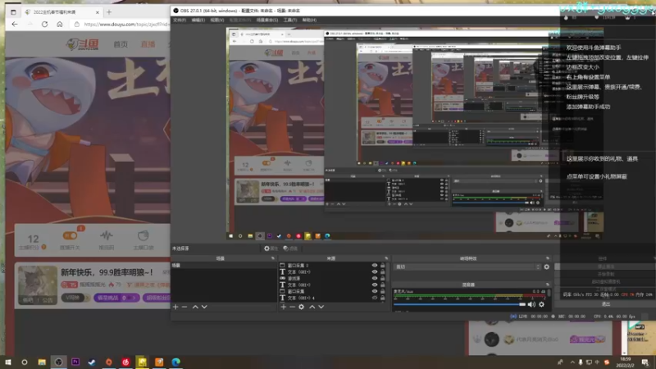Move source up with the arrow in the 来源 panel

click(312, 307)
